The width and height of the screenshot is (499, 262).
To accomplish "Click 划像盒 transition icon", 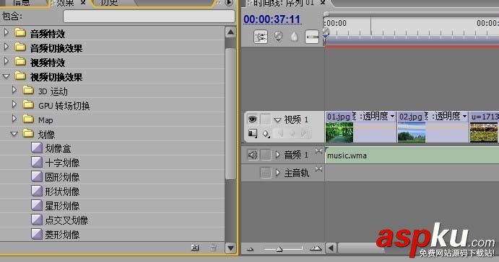I will coord(37,148).
